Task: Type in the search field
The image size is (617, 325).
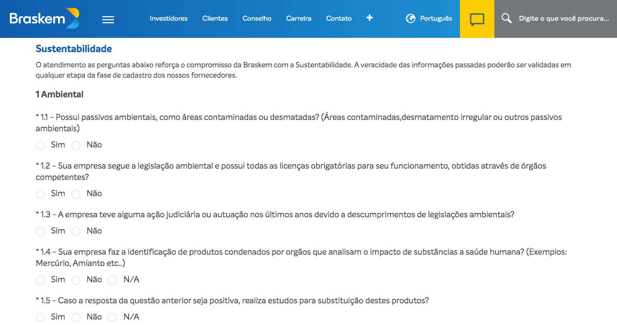Action: click(x=563, y=19)
